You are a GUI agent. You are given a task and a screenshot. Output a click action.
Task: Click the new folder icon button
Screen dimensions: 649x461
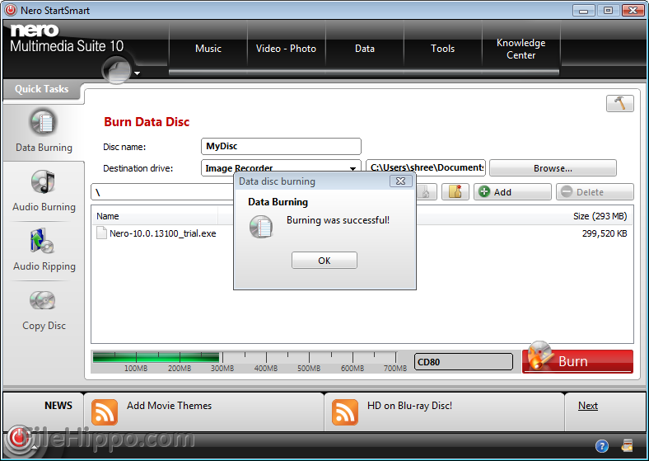point(455,192)
